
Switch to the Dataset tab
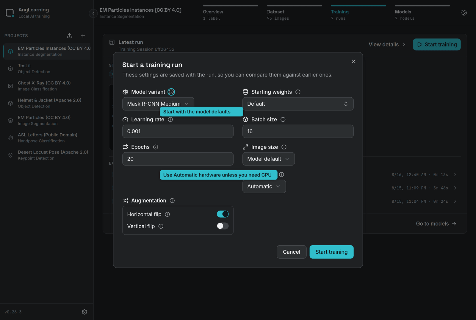[x=295, y=13]
